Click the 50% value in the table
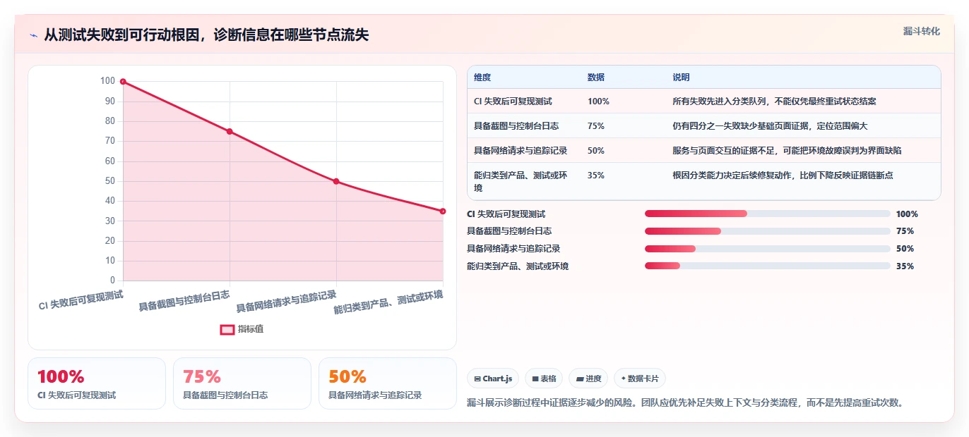 click(596, 151)
